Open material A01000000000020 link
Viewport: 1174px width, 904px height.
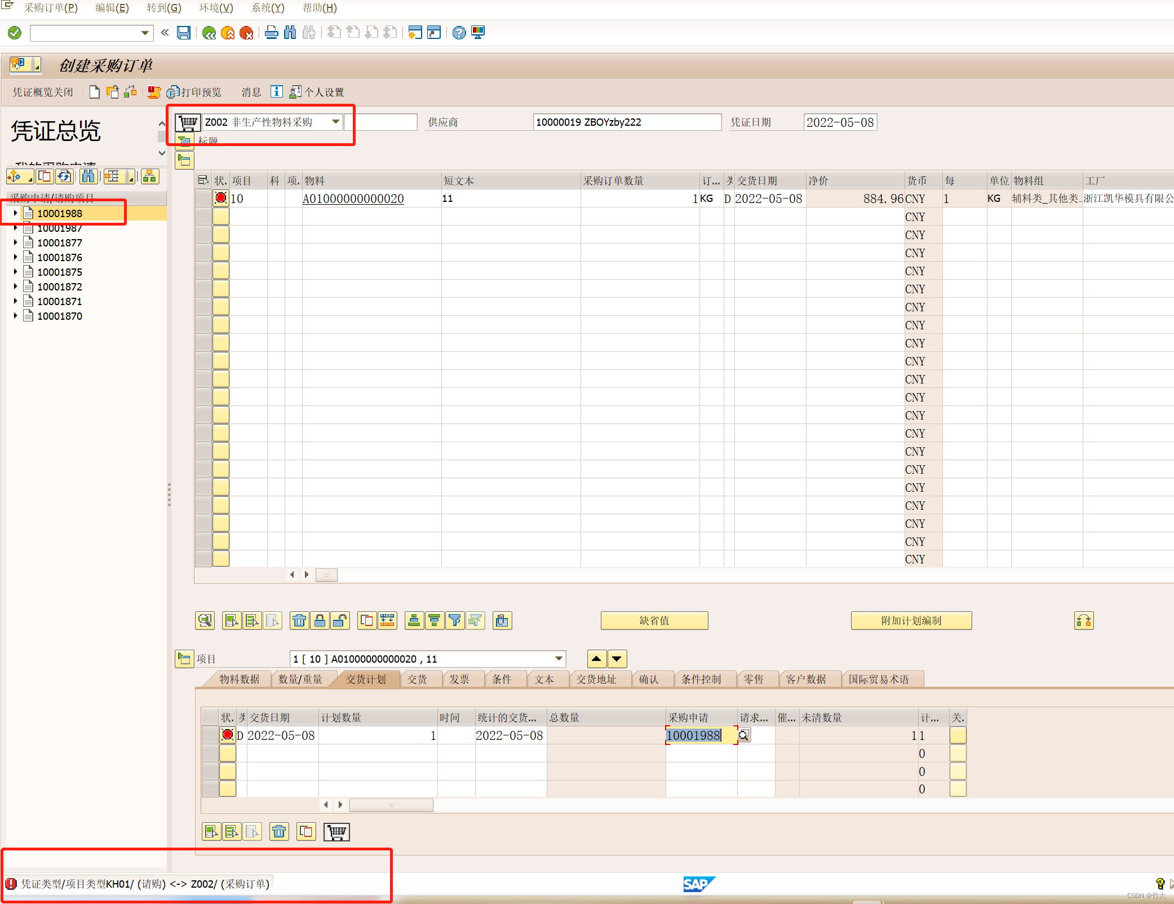(353, 199)
